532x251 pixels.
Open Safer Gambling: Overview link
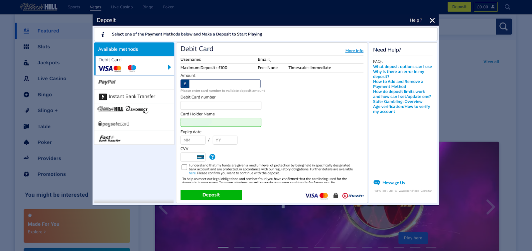click(398, 101)
